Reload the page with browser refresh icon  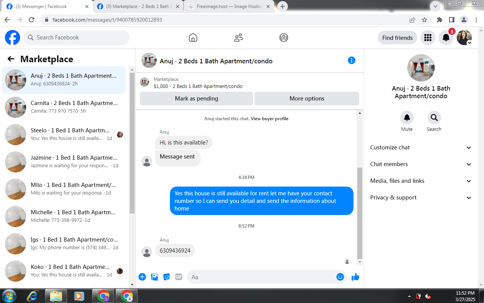pos(31,20)
